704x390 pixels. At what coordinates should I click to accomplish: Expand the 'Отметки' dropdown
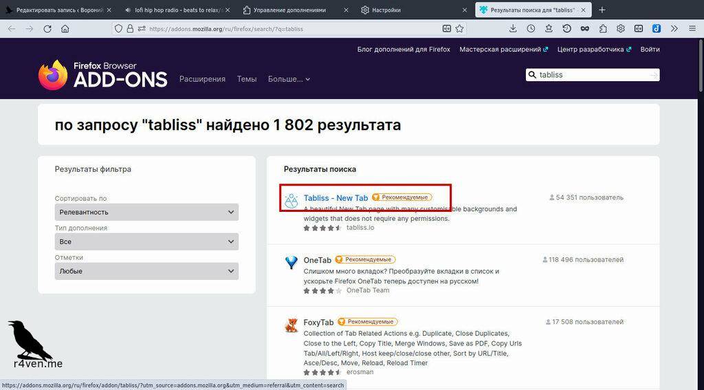click(146, 272)
